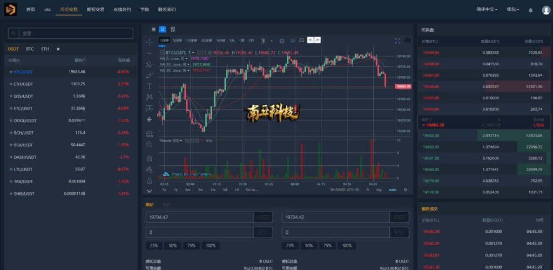Open the 永续合约 menu item
This screenshot has width=553, height=270.
122,10
